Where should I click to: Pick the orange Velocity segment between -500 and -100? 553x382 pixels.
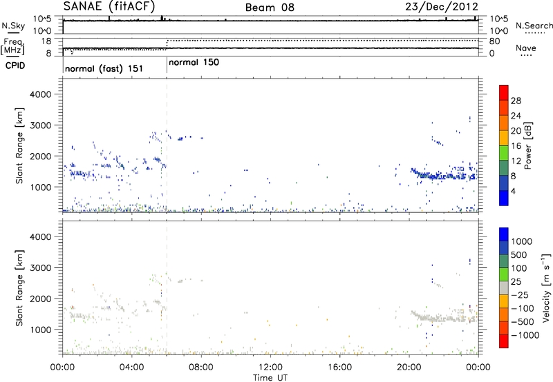coord(504,315)
